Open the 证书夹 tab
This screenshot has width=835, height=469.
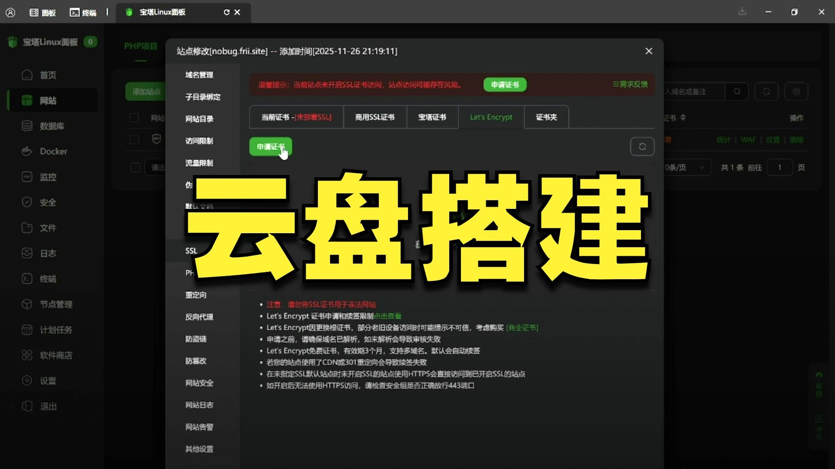click(546, 117)
